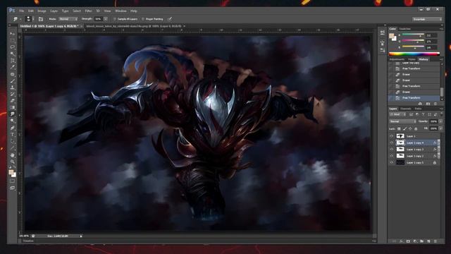Hide the Layer 1 copy 2 layer
The height and width of the screenshot is (254, 451).
click(x=391, y=156)
